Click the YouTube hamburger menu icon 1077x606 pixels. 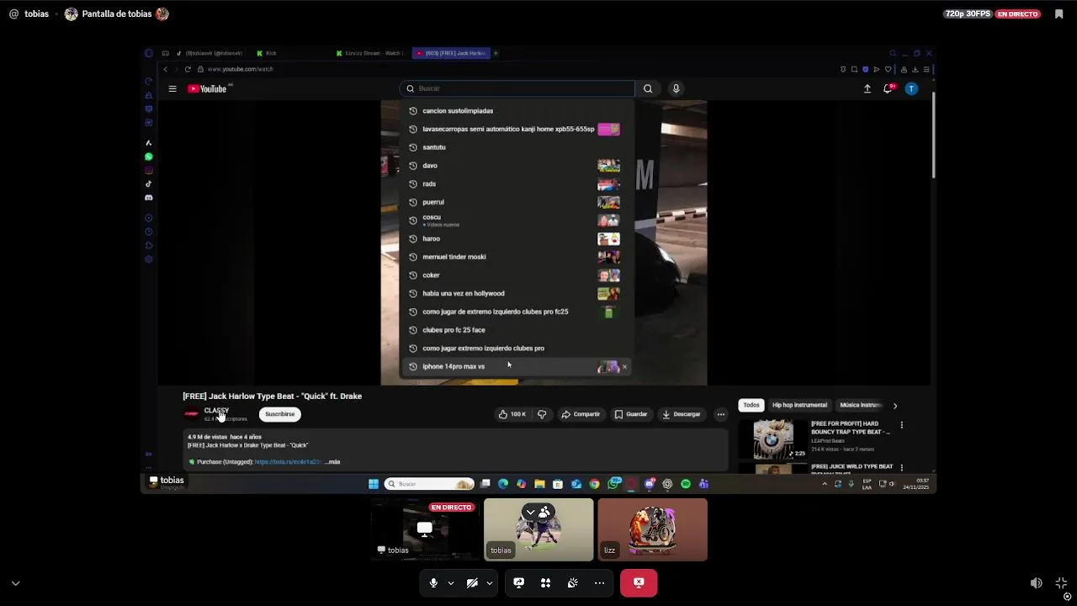click(172, 88)
